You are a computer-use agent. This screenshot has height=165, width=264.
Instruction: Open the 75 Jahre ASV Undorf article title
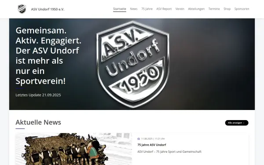[152, 145]
